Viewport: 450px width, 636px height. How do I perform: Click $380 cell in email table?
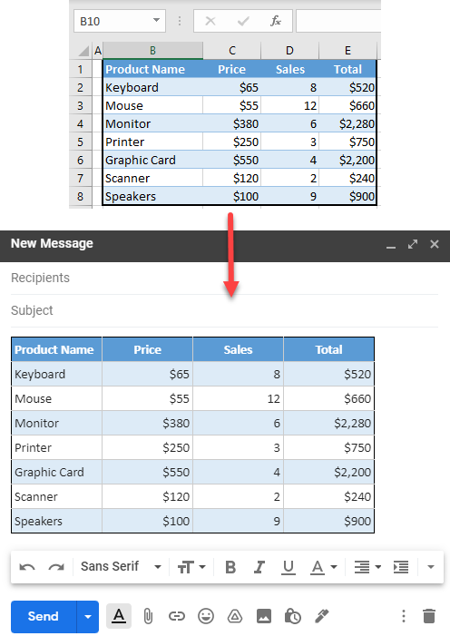(x=147, y=423)
